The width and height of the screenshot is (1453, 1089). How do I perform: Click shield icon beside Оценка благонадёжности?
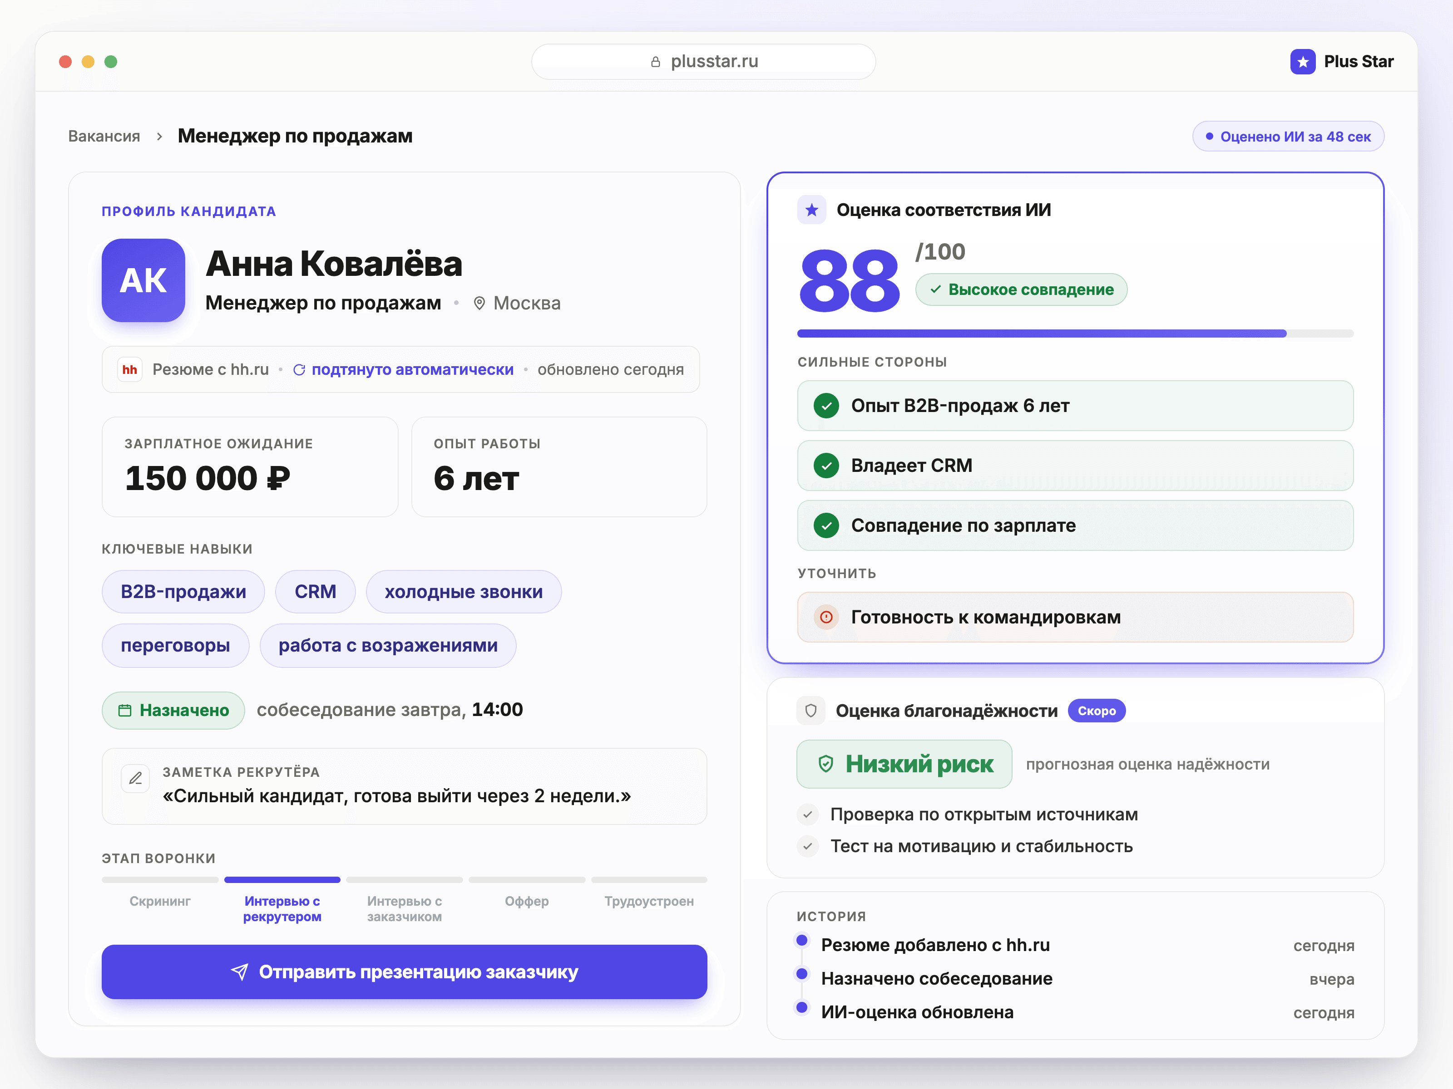[811, 711]
